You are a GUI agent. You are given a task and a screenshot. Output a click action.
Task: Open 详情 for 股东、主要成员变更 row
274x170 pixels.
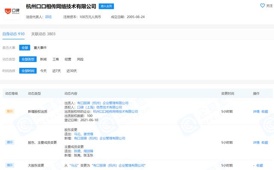[x=256, y=143]
